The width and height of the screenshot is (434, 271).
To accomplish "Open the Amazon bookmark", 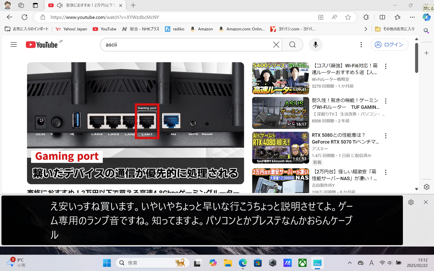I will pos(201,29).
